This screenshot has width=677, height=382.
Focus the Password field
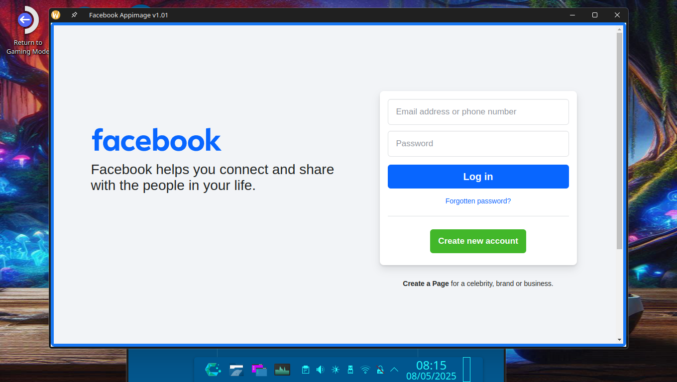coord(478,144)
